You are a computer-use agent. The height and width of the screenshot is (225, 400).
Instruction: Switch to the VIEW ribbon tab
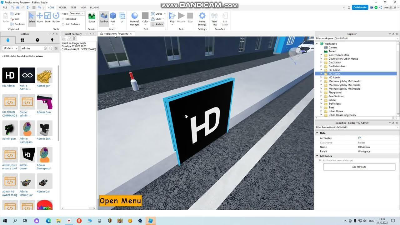click(83, 7)
